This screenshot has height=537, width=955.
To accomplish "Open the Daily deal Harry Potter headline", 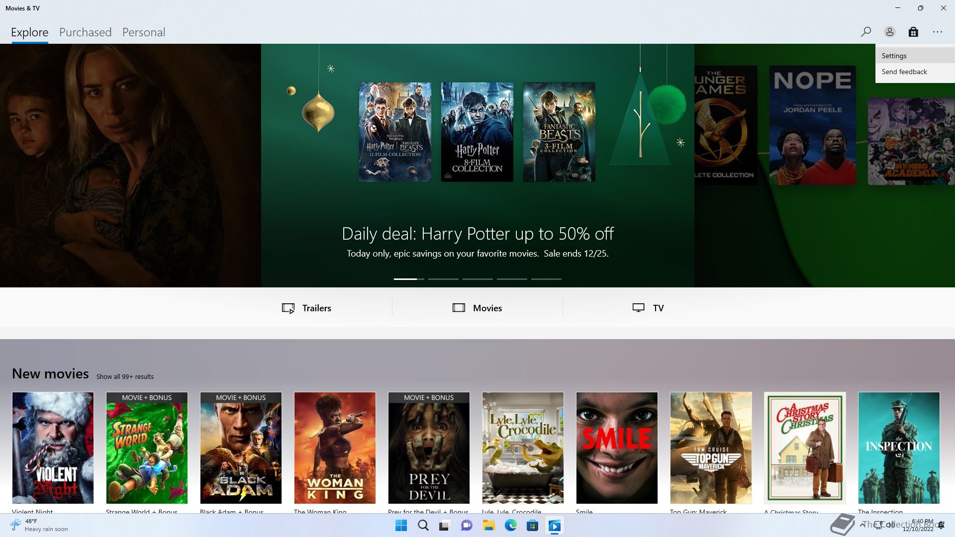I will [x=477, y=234].
